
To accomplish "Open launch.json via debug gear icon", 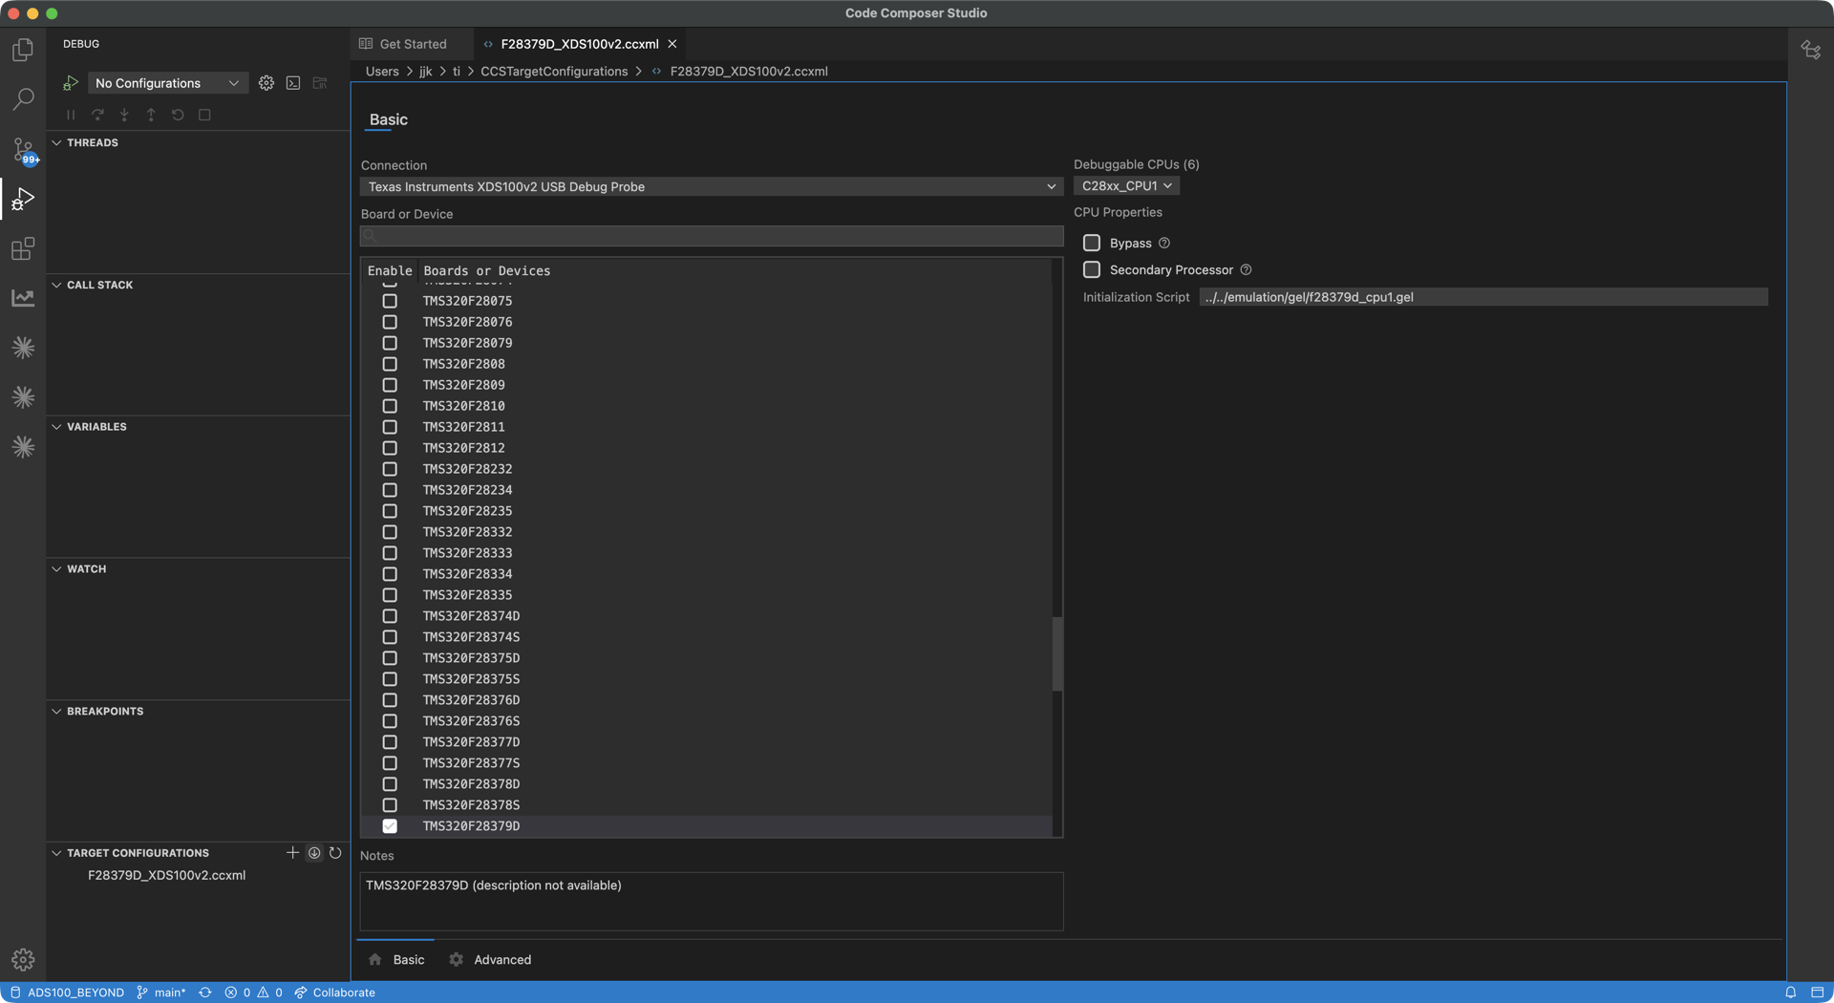I will pos(267,83).
